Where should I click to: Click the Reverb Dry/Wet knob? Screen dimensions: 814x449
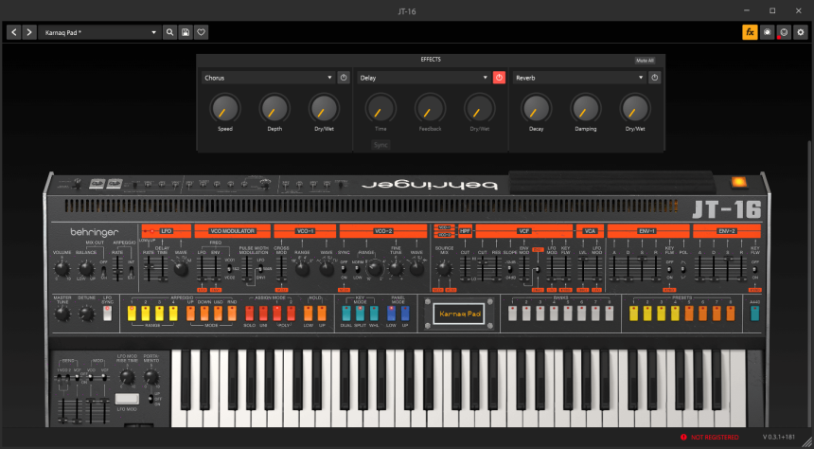coord(635,109)
